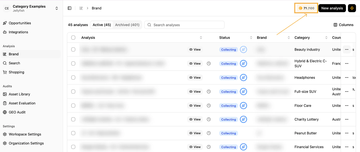View the Peanut Butter analysis
360x152 pixels.
pos(195,133)
